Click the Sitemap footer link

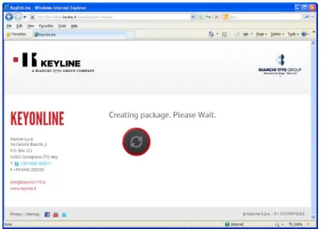(x=33, y=214)
